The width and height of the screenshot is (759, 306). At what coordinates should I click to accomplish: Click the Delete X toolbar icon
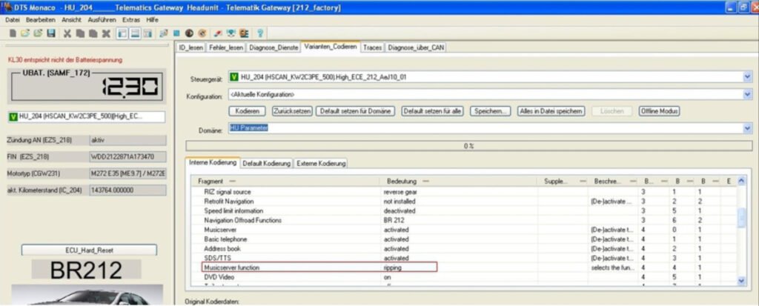point(106,33)
